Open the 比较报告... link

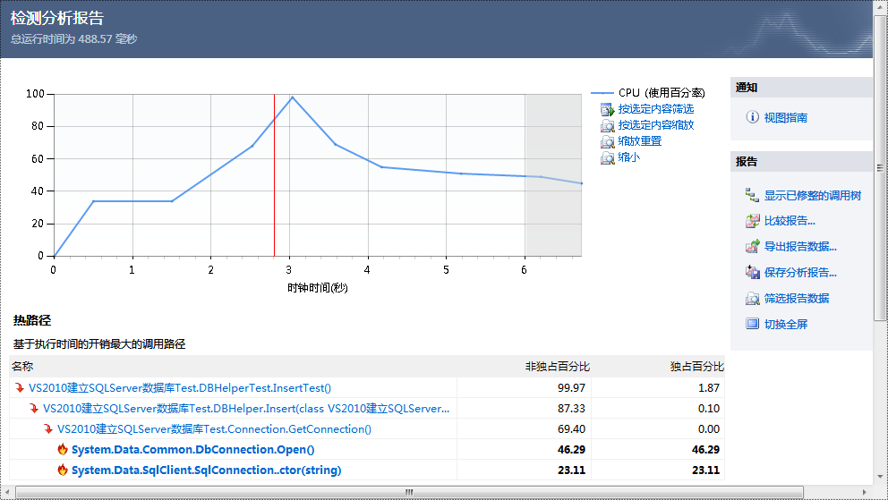coord(790,221)
